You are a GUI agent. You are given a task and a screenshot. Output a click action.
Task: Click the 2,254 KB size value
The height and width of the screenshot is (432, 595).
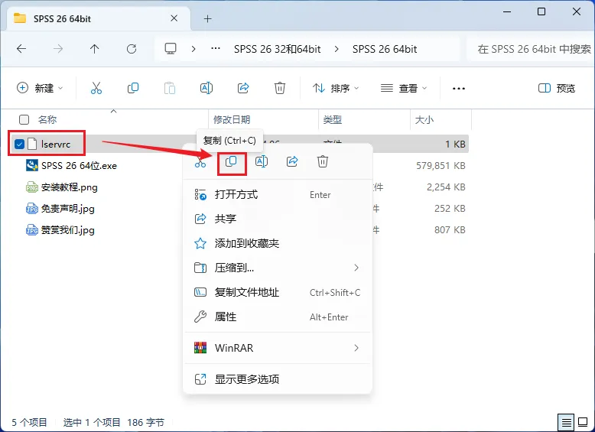[446, 187]
